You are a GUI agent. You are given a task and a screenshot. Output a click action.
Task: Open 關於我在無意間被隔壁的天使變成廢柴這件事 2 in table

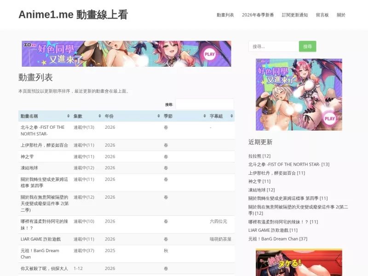point(44,203)
